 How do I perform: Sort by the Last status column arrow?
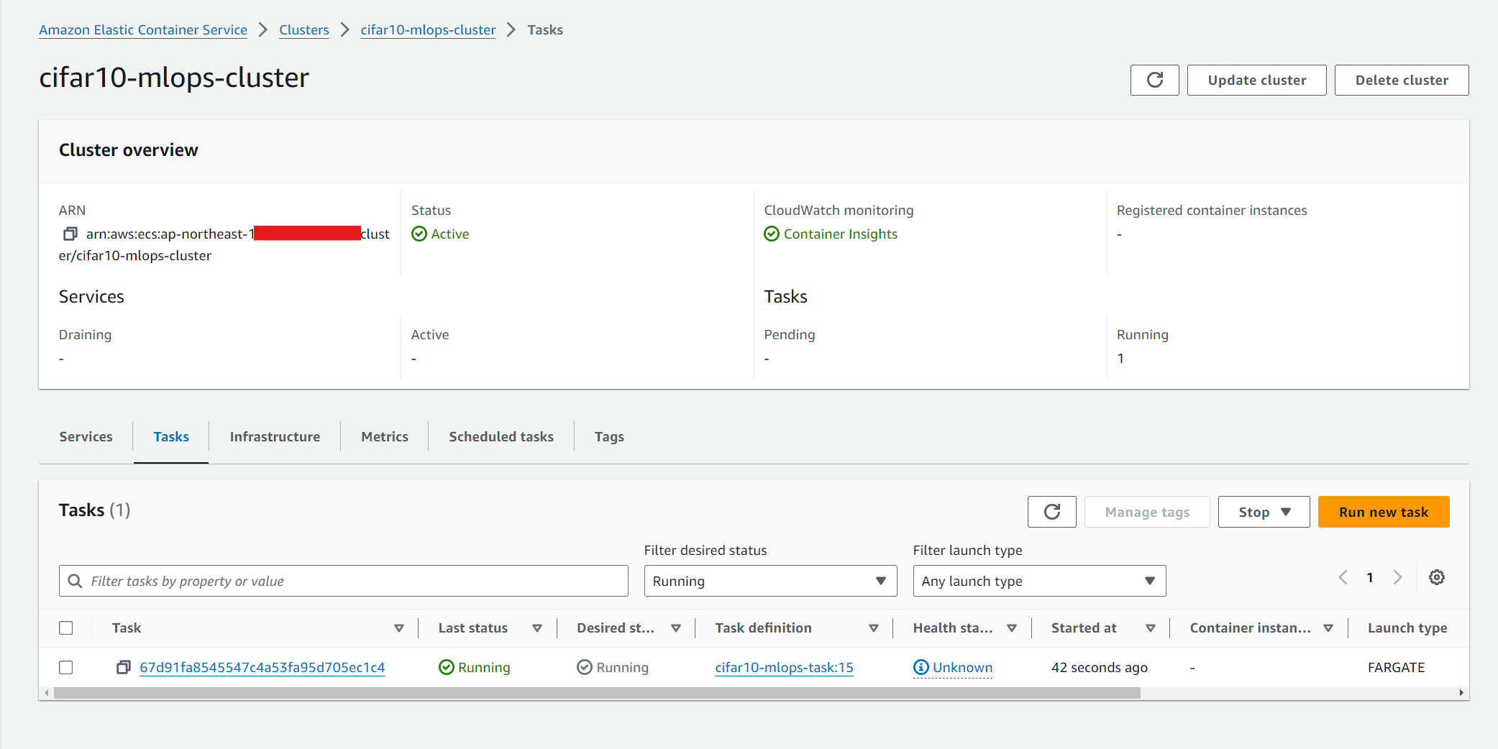coord(536,628)
